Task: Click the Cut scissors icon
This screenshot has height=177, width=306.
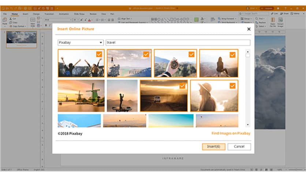Action: 11,19
